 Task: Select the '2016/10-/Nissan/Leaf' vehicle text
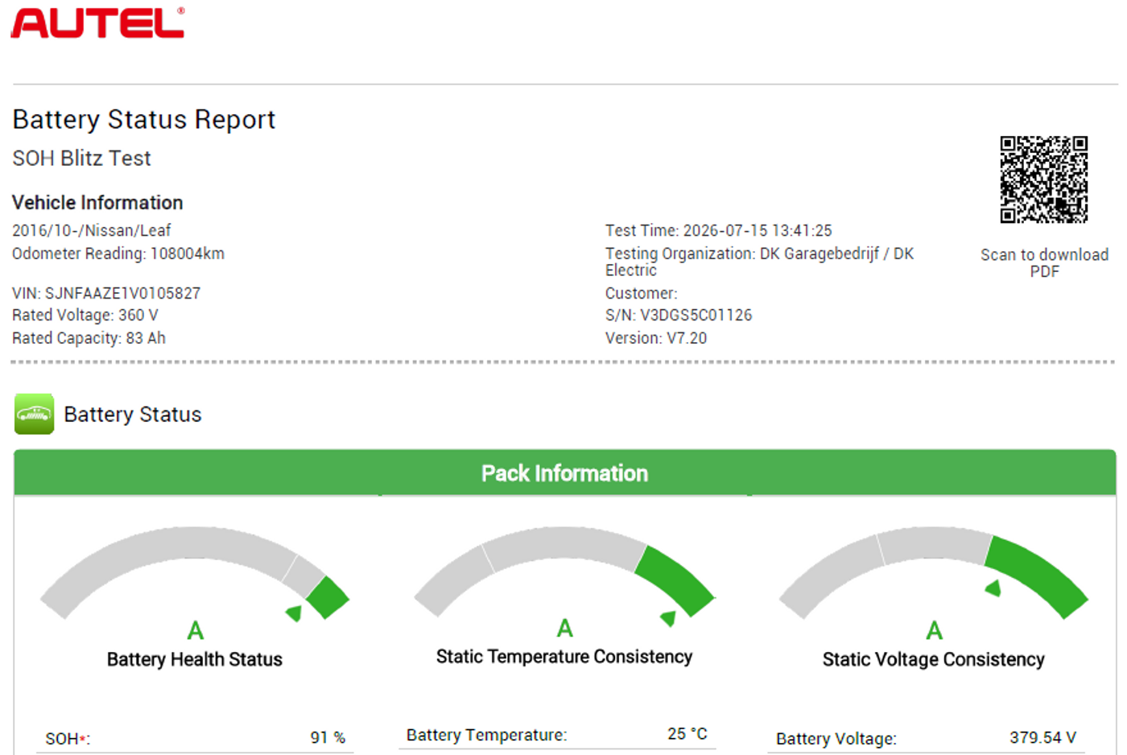coord(92,230)
